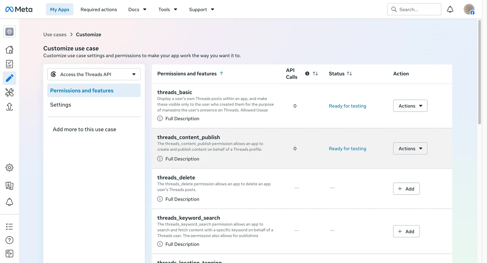Viewport: 487px width, 263px height.
Task: Click Add more to this use case
Action: (84, 129)
